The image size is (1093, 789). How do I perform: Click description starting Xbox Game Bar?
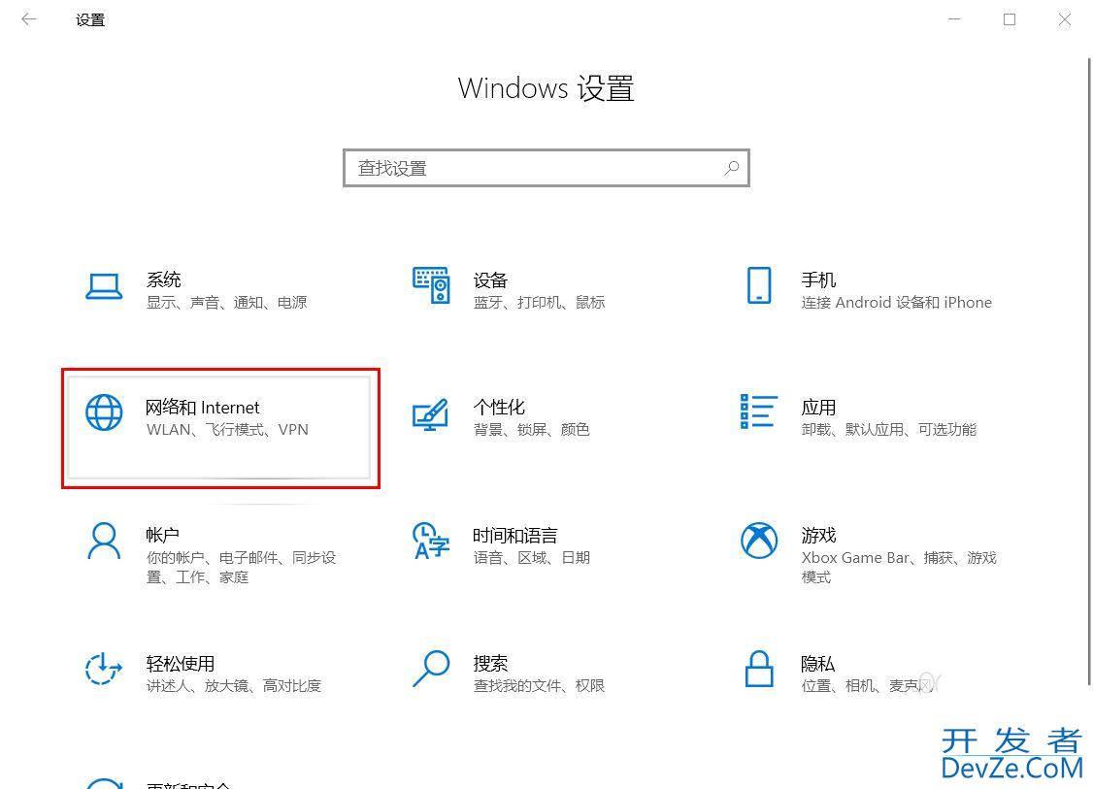(899, 568)
